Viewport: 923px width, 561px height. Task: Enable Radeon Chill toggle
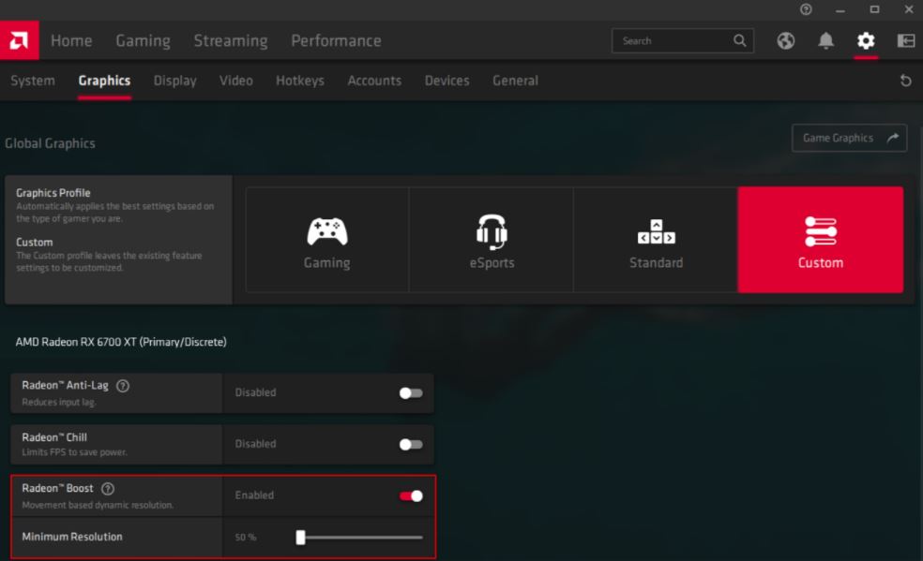411,444
